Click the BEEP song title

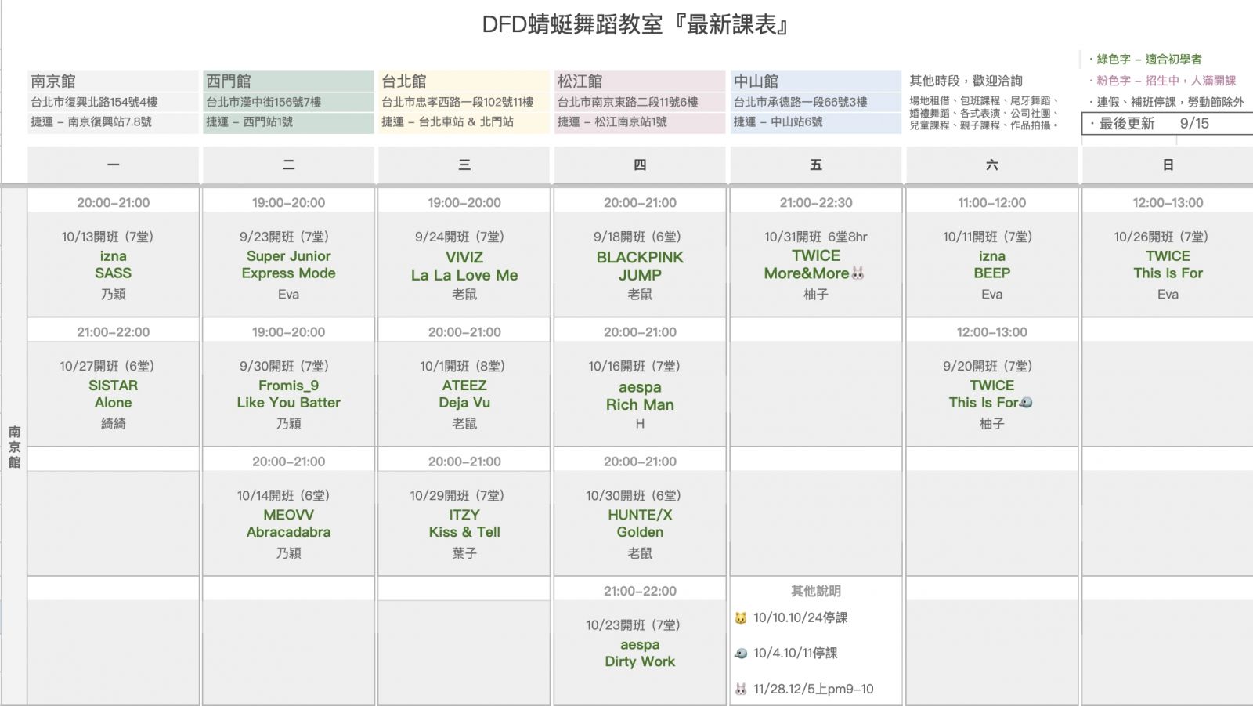992,273
